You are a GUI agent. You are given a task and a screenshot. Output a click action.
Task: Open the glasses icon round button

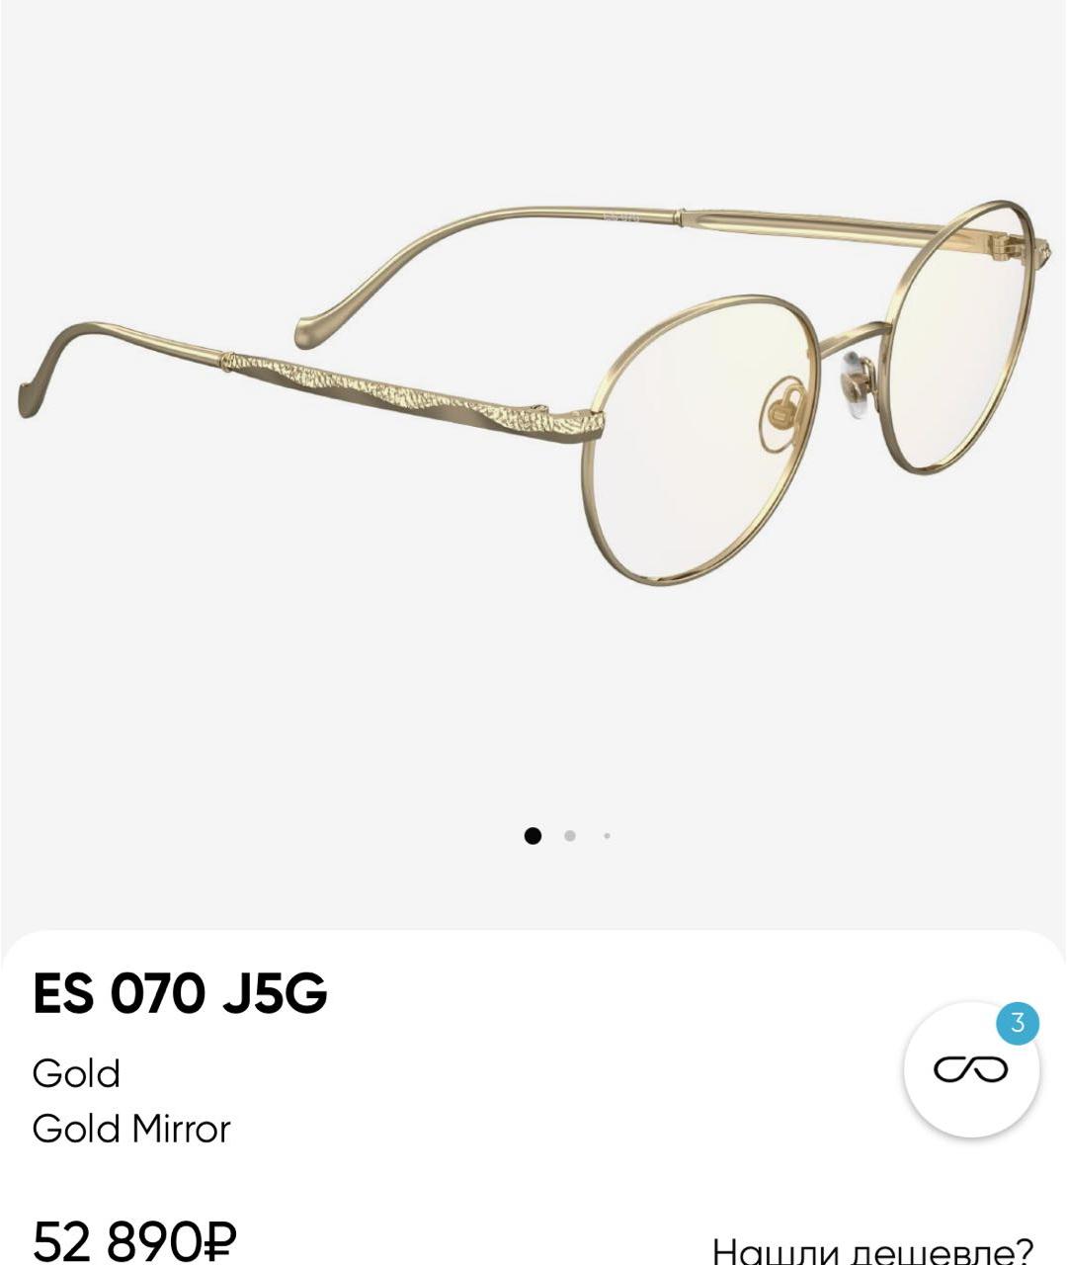(x=971, y=1069)
